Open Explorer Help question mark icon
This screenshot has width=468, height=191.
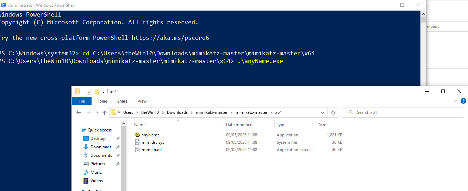pyautogui.click(x=463, y=101)
